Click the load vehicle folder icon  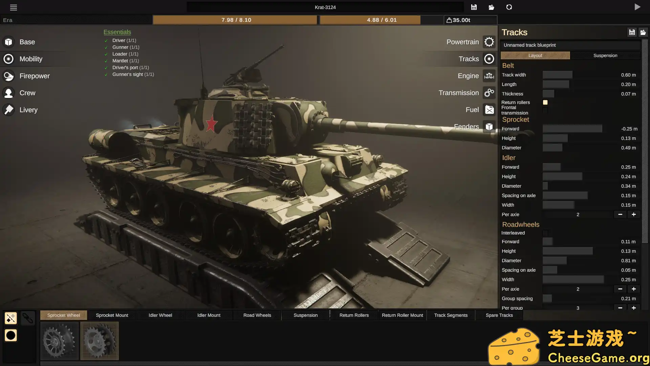pos(492,7)
